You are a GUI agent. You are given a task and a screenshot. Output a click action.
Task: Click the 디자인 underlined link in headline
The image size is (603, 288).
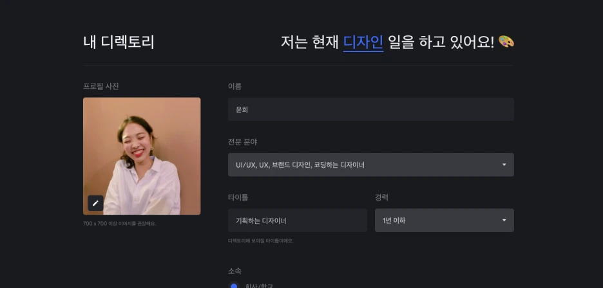point(363,42)
